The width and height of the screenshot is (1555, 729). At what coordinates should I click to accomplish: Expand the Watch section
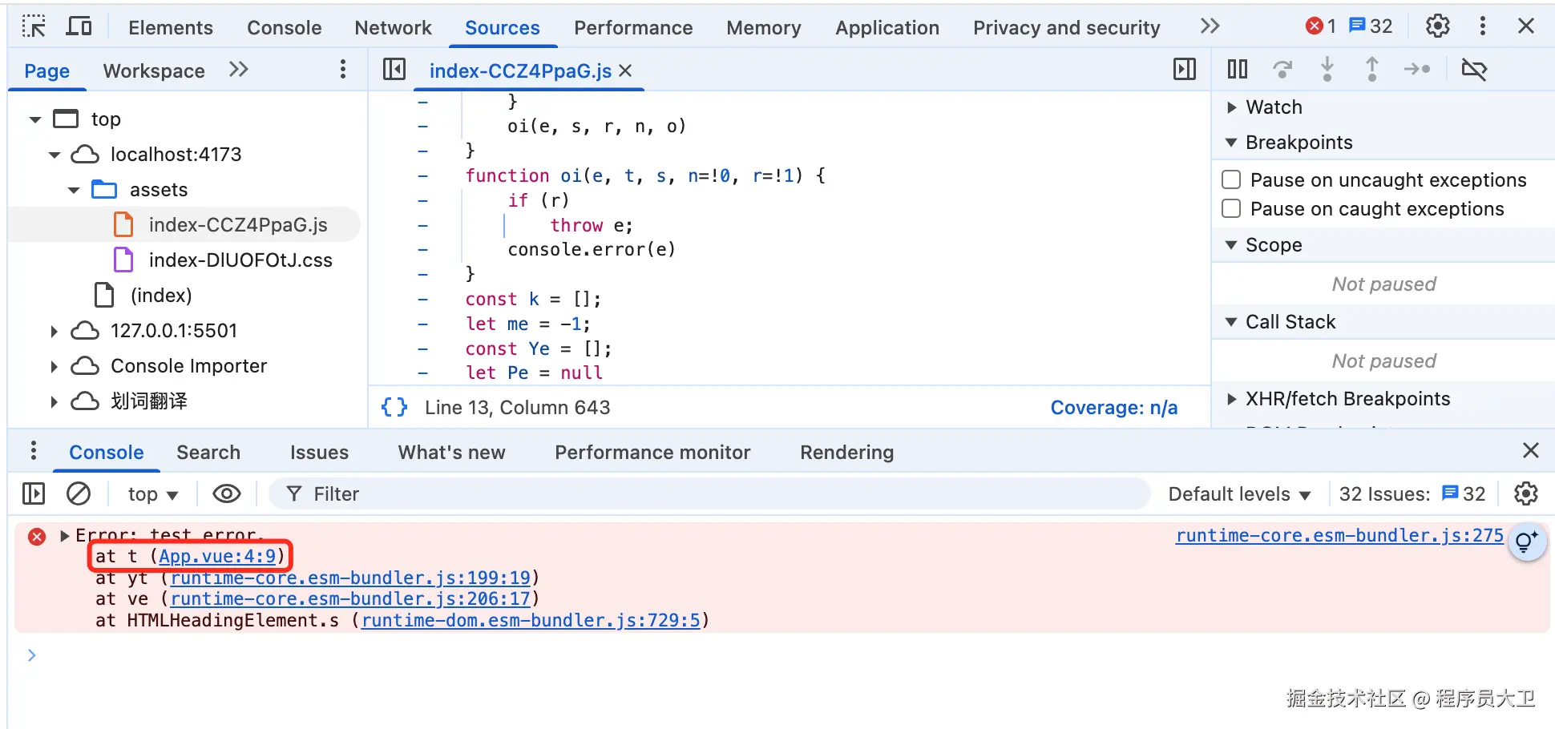1232,107
